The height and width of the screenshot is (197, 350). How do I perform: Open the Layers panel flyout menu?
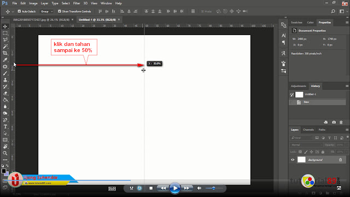(347, 130)
